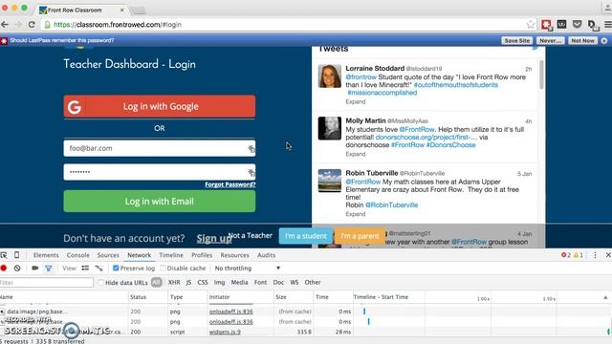612x344 pixels.
Task: Open the Sources tab
Action: pyautogui.click(x=108, y=255)
